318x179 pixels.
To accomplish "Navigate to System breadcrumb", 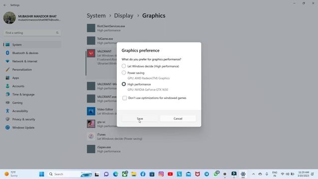I will pyautogui.click(x=96, y=15).
